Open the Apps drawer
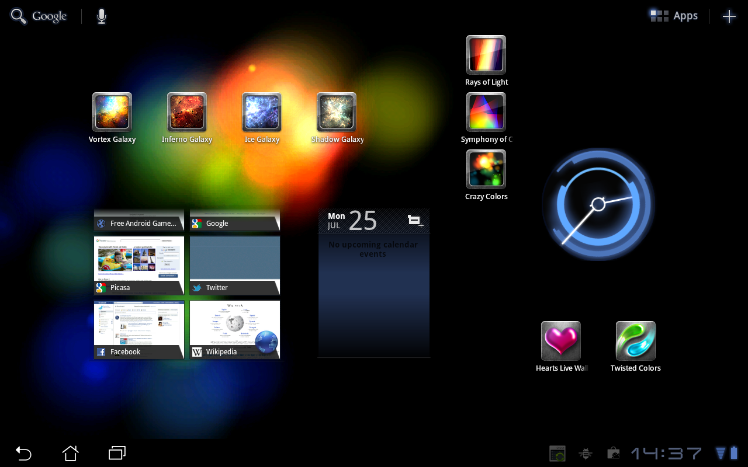This screenshot has height=467, width=748. pyautogui.click(x=673, y=16)
